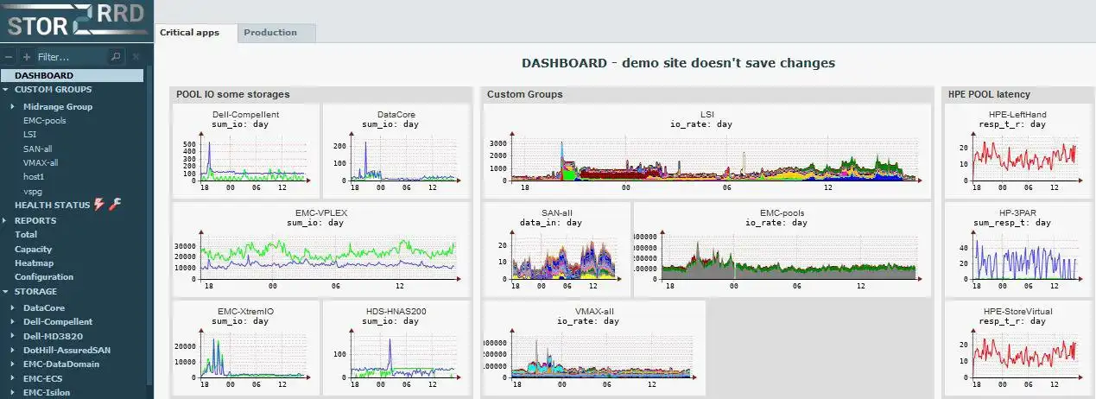Click the STOR2RRD logo
The height and width of the screenshot is (399, 1096).
point(75,21)
